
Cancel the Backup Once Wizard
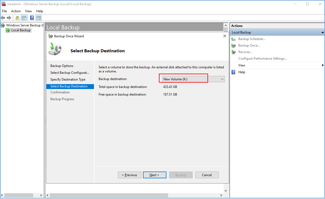tap(207, 175)
